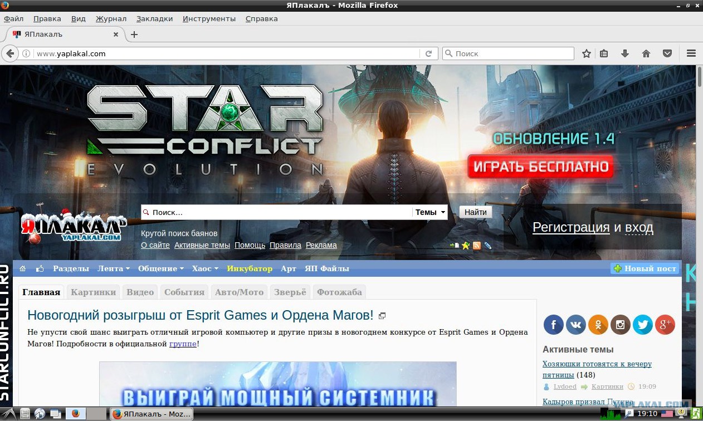Click the Новый пост button
The height and width of the screenshot is (421, 703).
(x=645, y=268)
